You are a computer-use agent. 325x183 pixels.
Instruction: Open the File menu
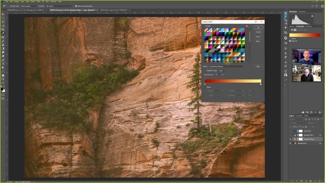point(7,2)
